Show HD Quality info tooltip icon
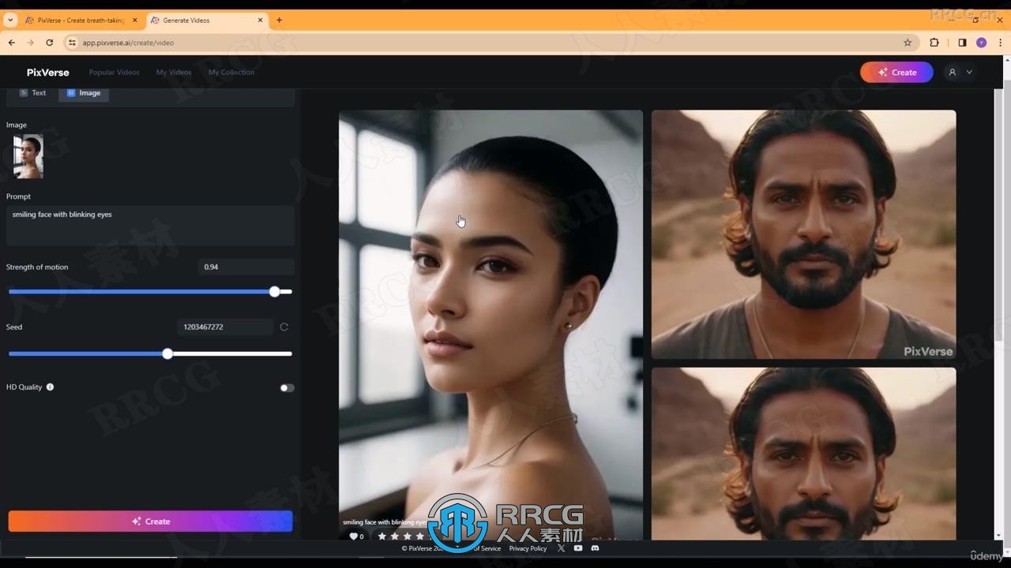 [50, 387]
